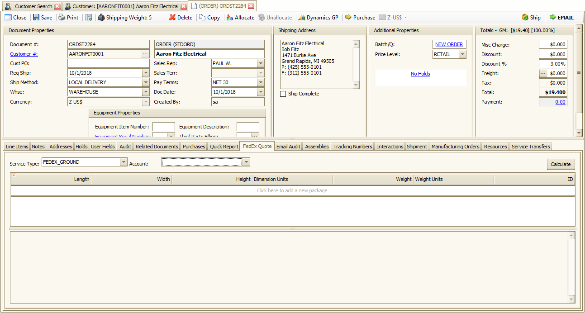Expand the Ship Method dropdown
The width and height of the screenshot is (585, 313).
coord(145,83)
